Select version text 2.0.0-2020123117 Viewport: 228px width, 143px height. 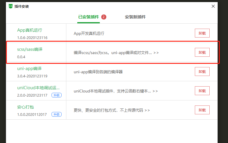click(32, 95)
